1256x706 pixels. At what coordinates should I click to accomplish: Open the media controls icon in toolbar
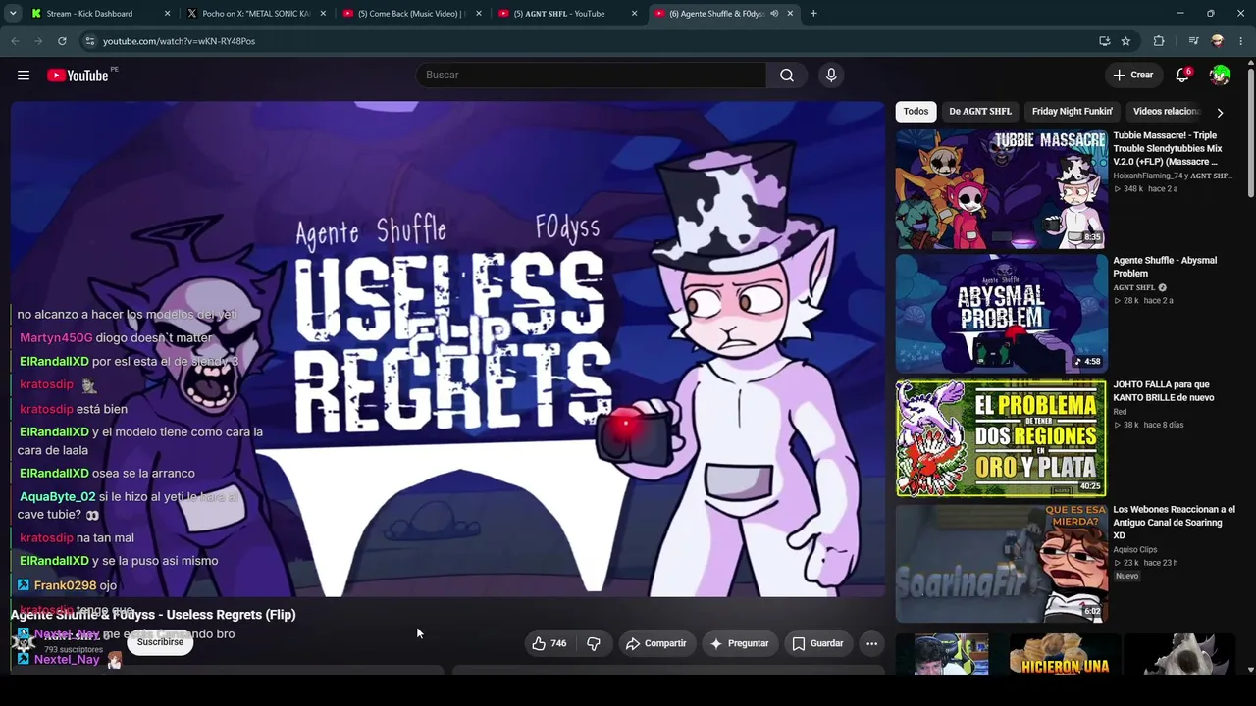point(1193,41)
